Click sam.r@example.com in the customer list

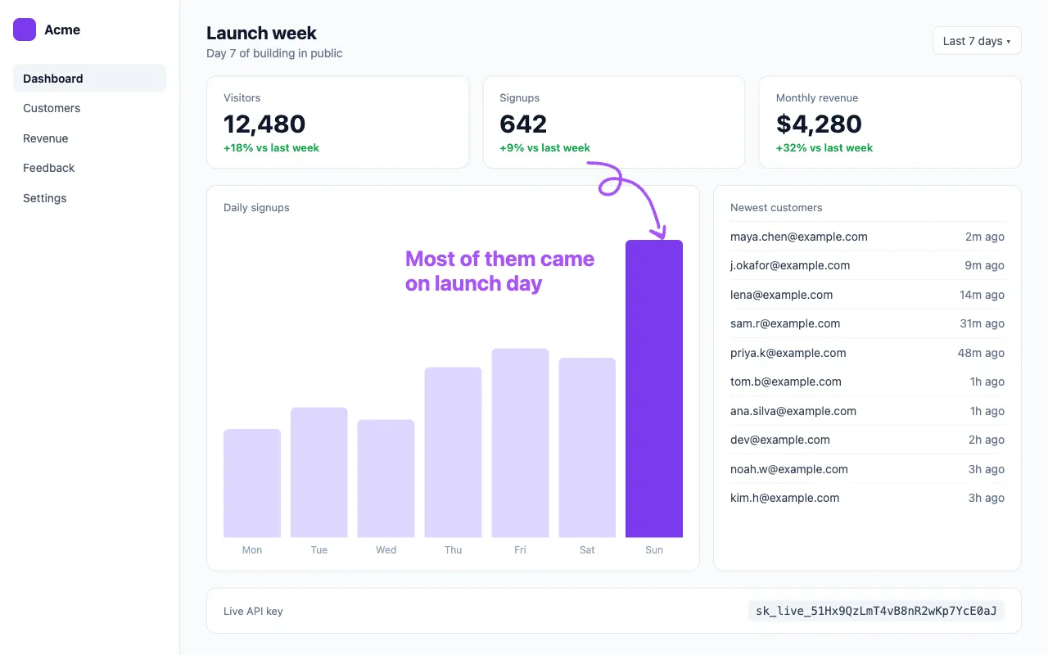click(867, 323)
